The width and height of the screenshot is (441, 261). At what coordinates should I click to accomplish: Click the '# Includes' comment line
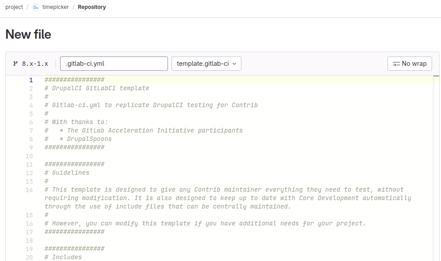[63, 257]
